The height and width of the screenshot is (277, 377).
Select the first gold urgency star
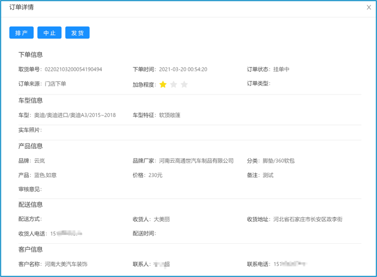163,84
